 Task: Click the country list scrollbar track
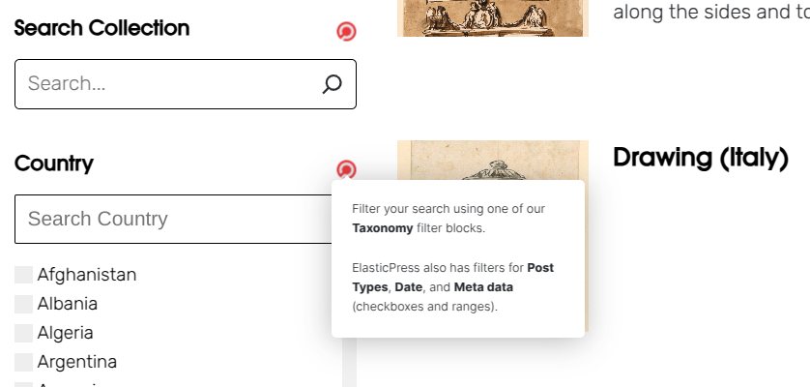(349, 362)
